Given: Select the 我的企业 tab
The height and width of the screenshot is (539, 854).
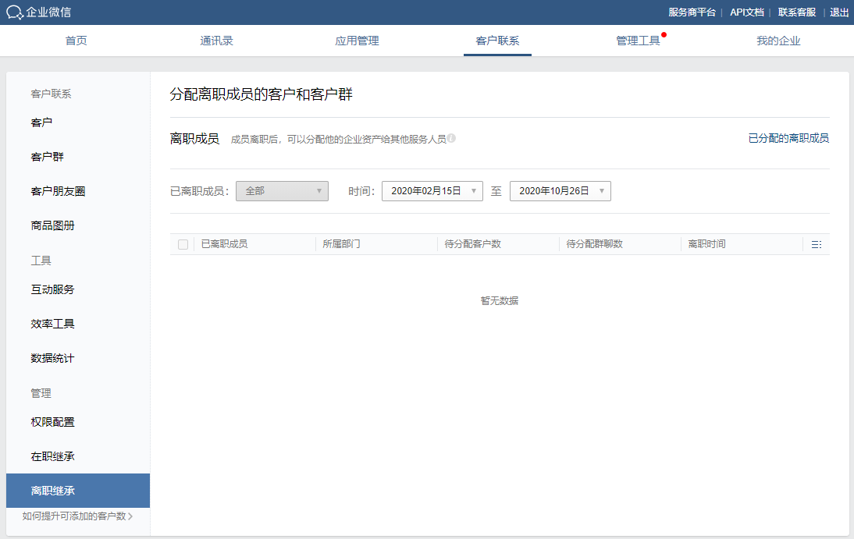Looking at the screenshot, I should click(778, 41).
